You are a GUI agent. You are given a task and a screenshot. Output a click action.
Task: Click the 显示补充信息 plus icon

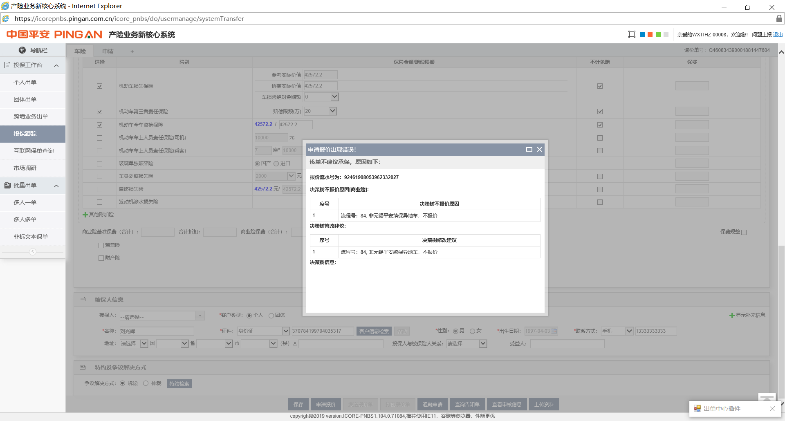tap(732, 315)
